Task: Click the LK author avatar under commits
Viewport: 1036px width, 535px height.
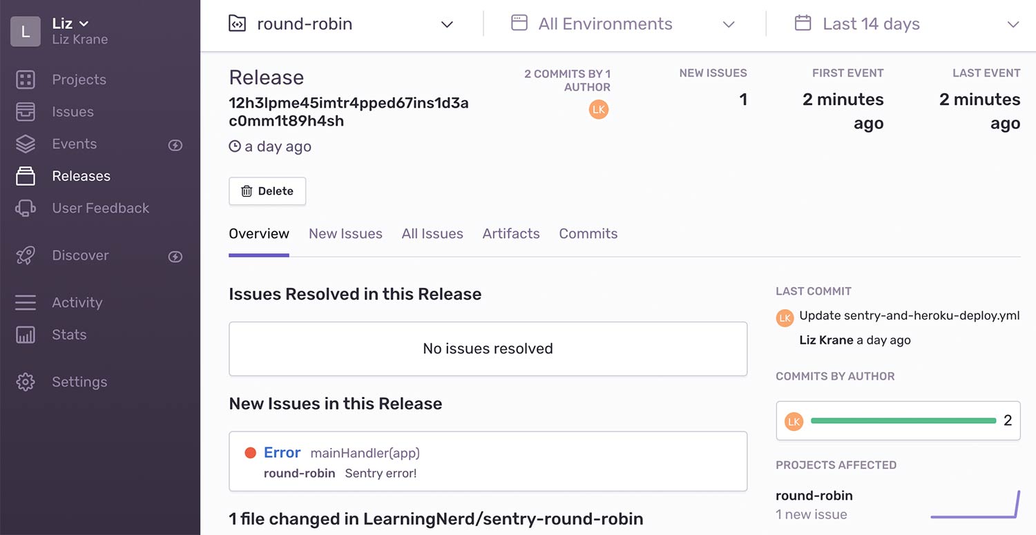Action: click(x=599, y=110)
